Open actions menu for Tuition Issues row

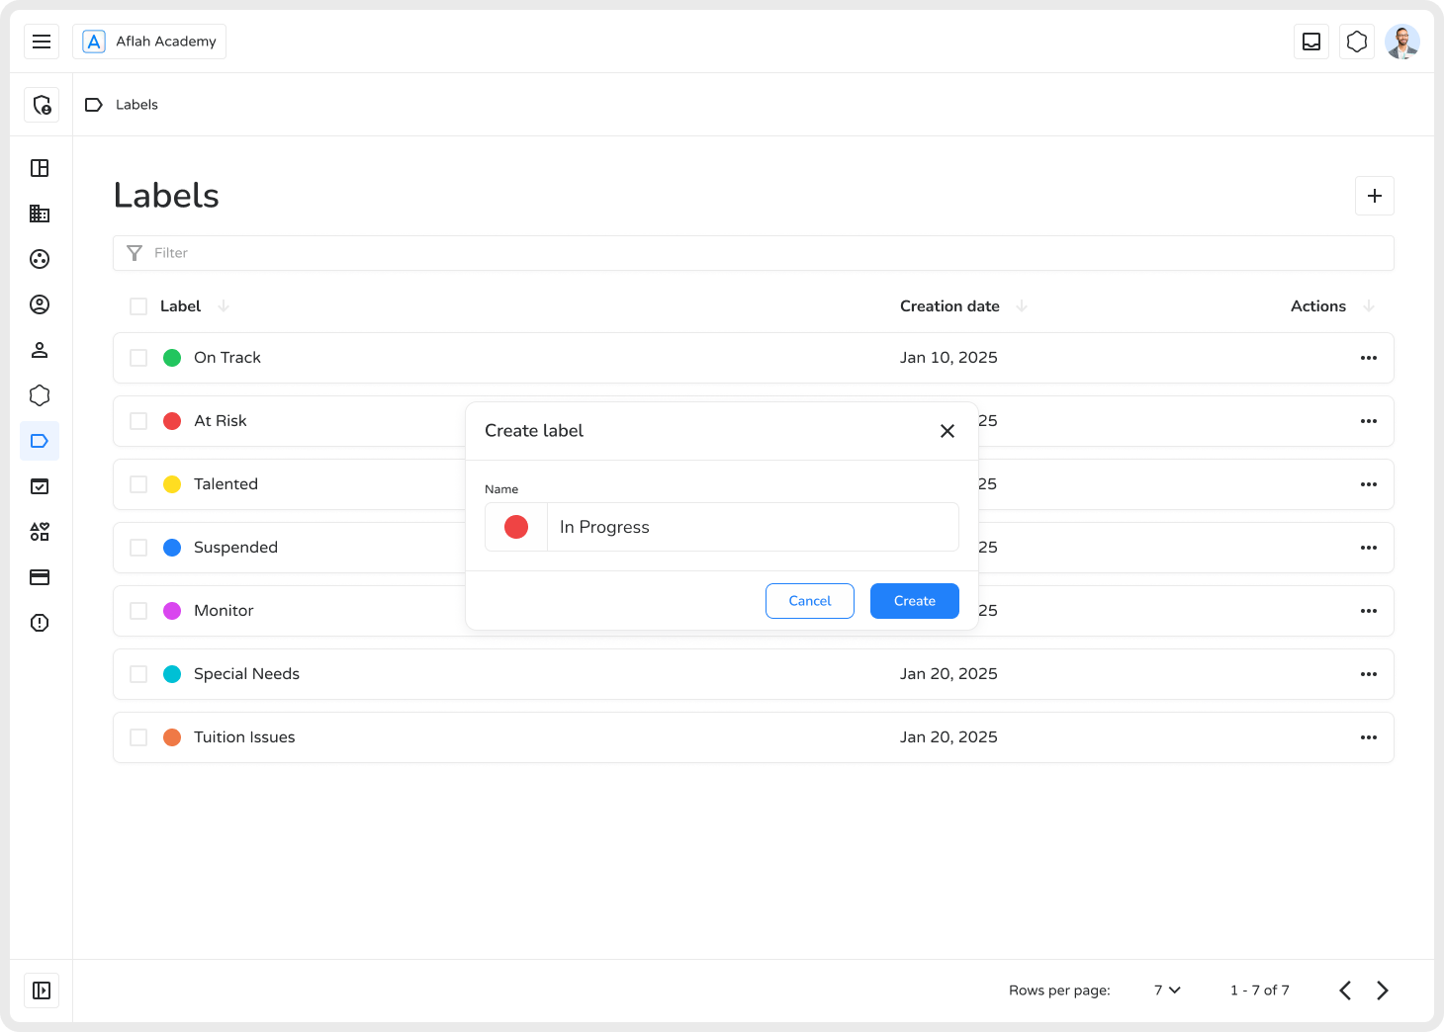pos(1369,737)
